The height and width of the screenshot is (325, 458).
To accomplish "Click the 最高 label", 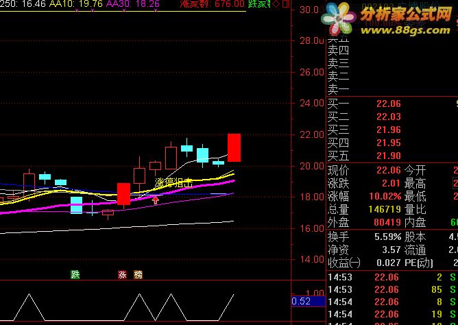I will 415,183.
